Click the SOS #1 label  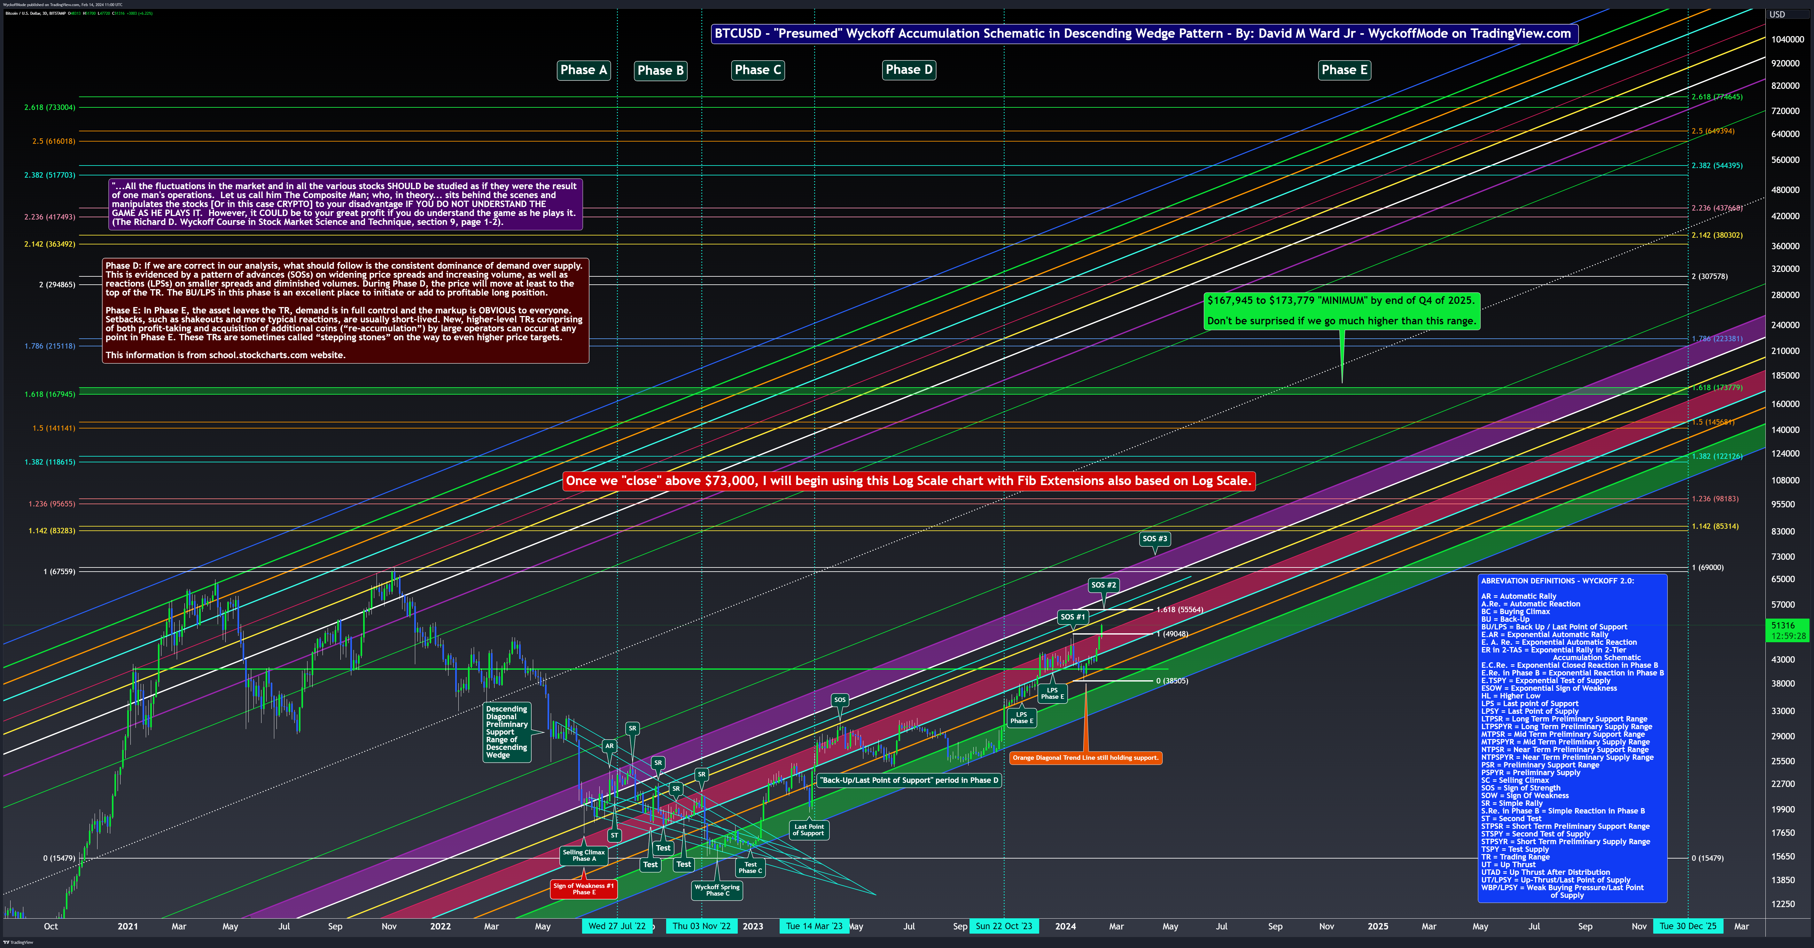click(x=1072, y=617)
